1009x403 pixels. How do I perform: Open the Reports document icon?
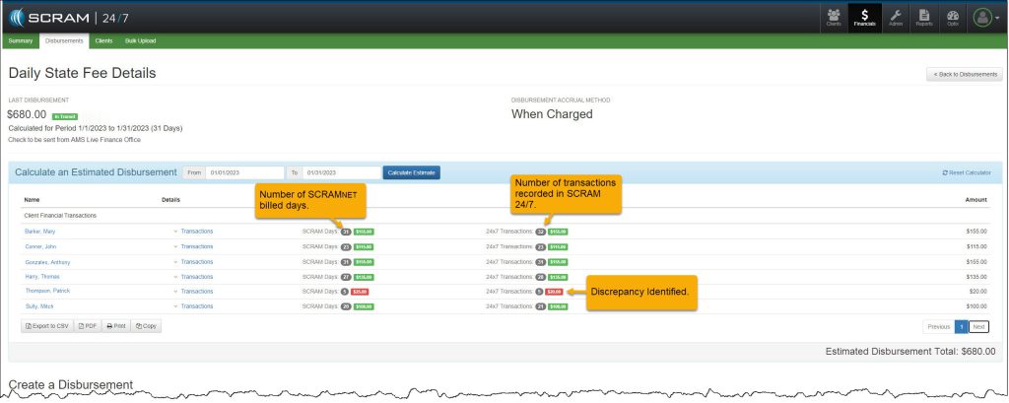(923, 17)
